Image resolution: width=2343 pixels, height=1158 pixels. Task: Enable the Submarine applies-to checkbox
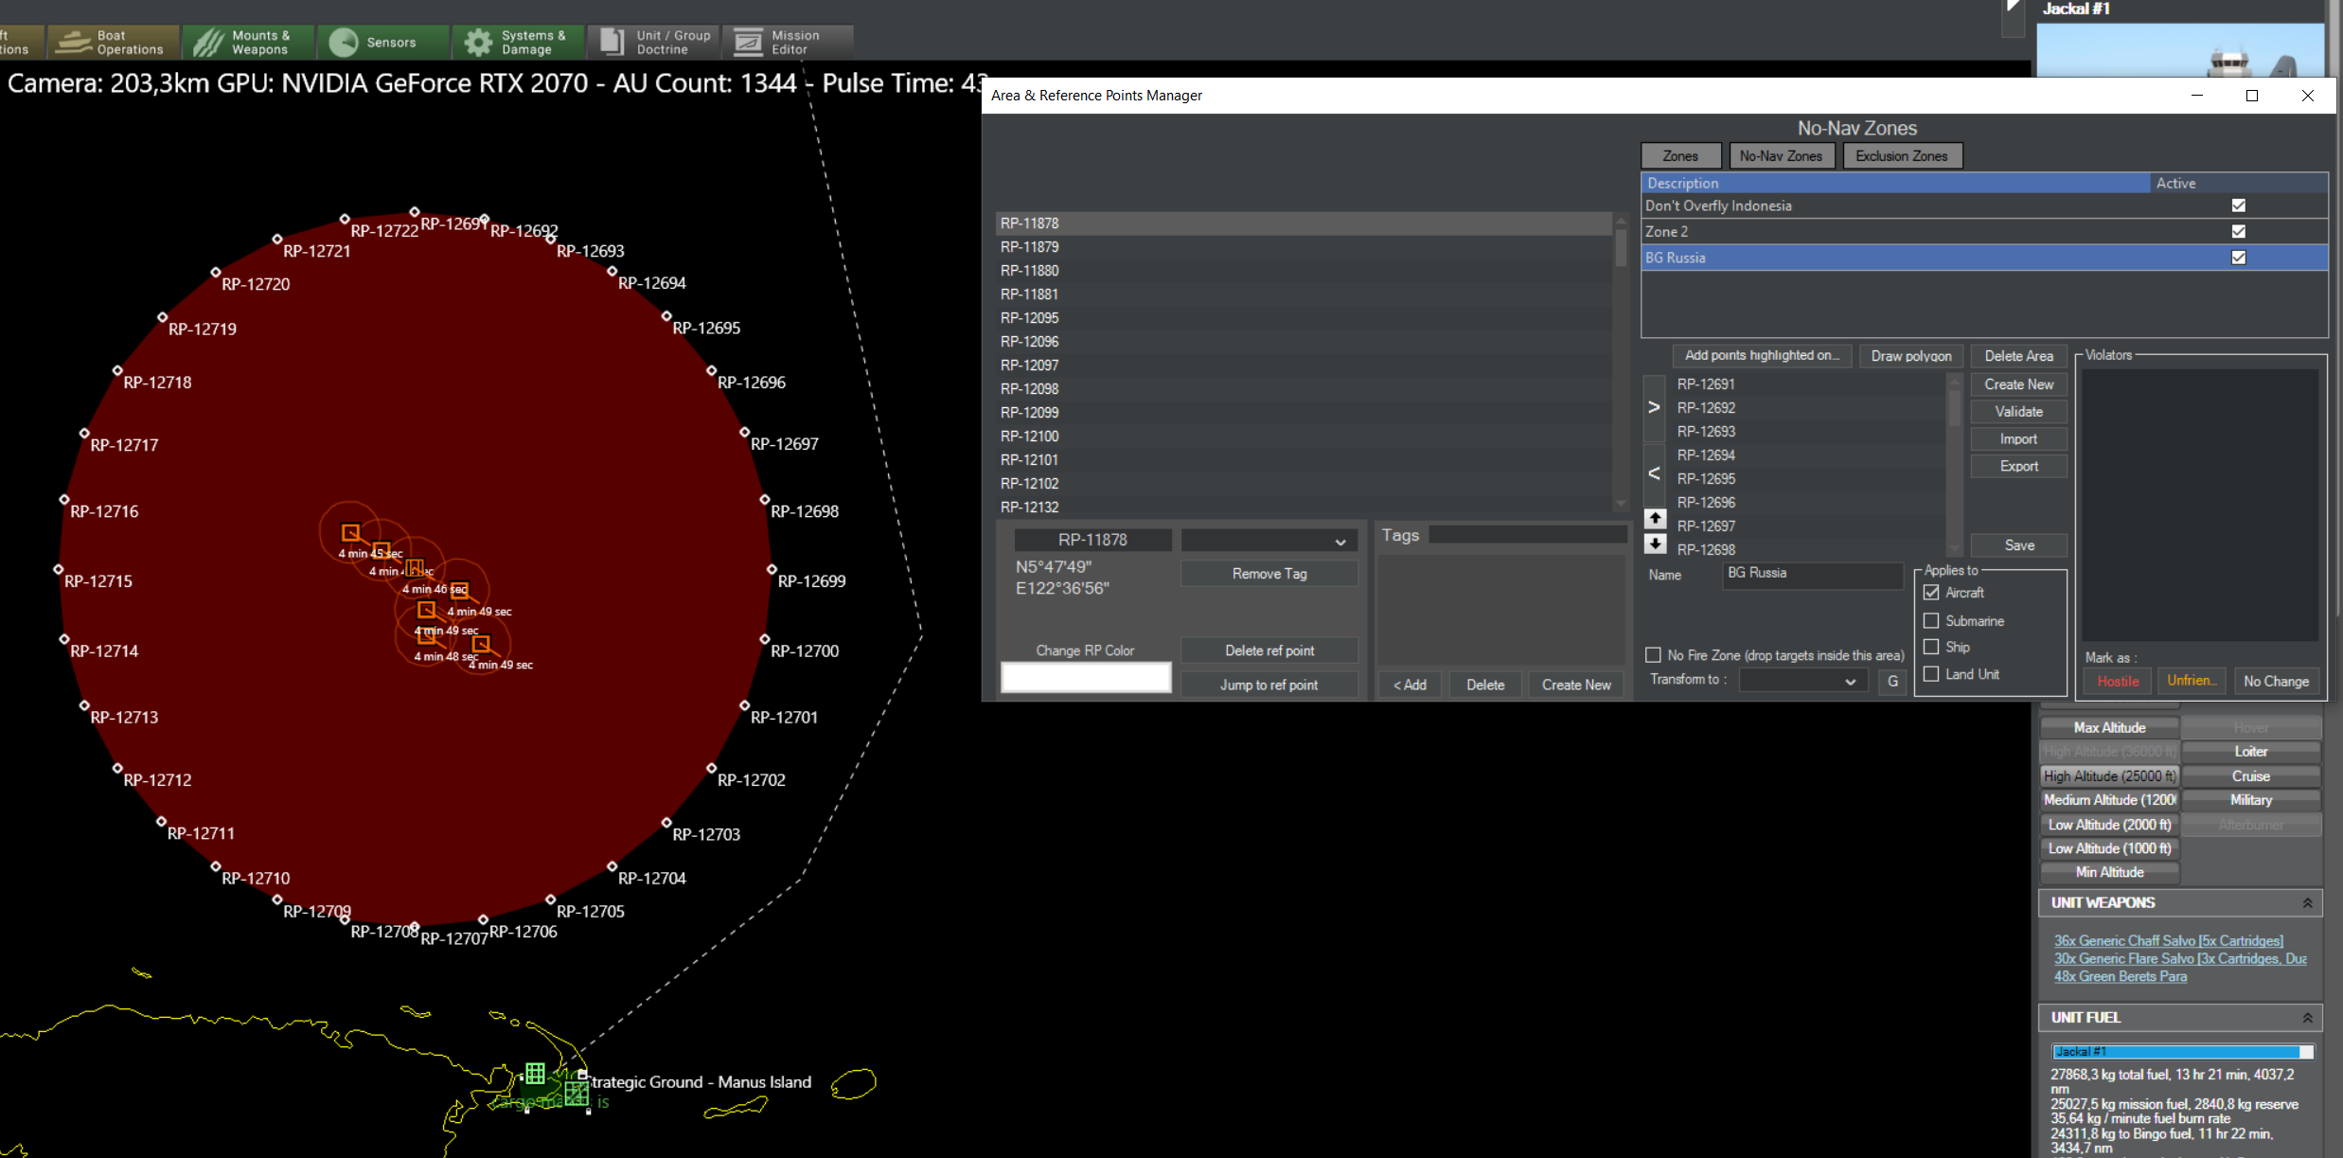[1931, 621]
